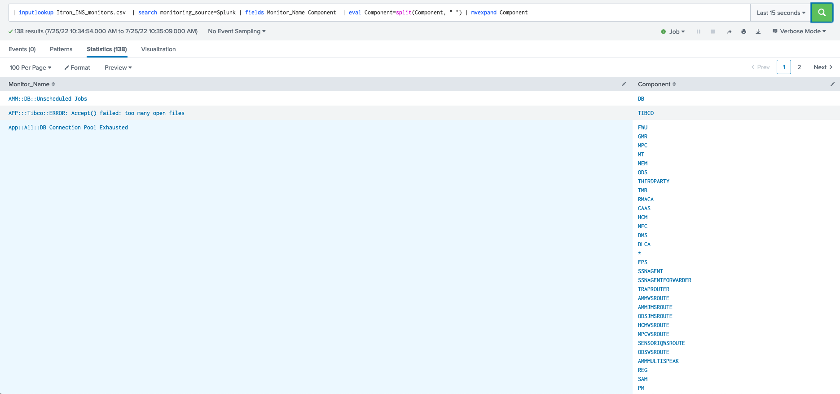Run the search with the green magnifier button
The image size is (840, 394).
(822, 13)
